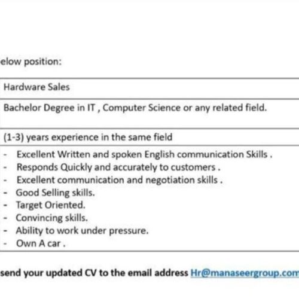Image resolution: width=299 pixels, height=299 pixels.
Task: Click the dash before Good Selling skills
Action: pos(5,193)
